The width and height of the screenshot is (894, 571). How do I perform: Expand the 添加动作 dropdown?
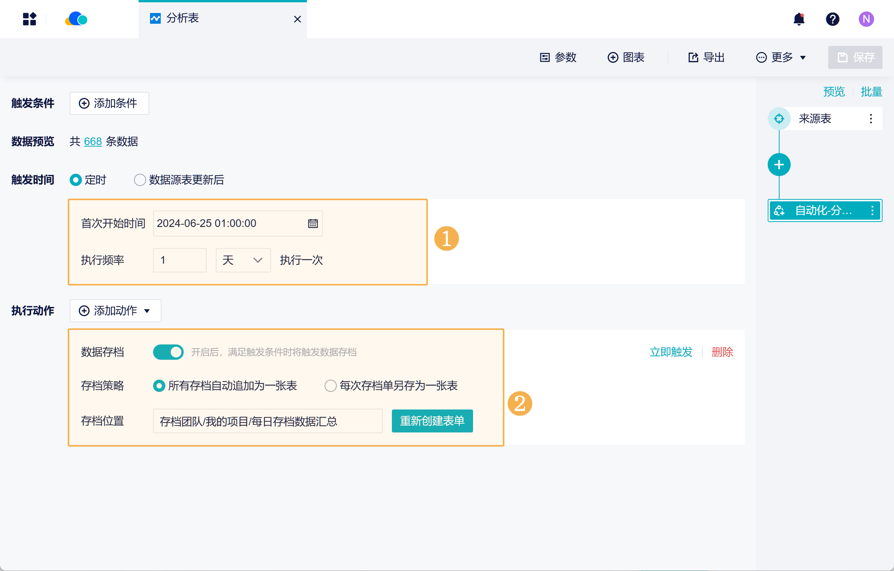pos(115,311)
